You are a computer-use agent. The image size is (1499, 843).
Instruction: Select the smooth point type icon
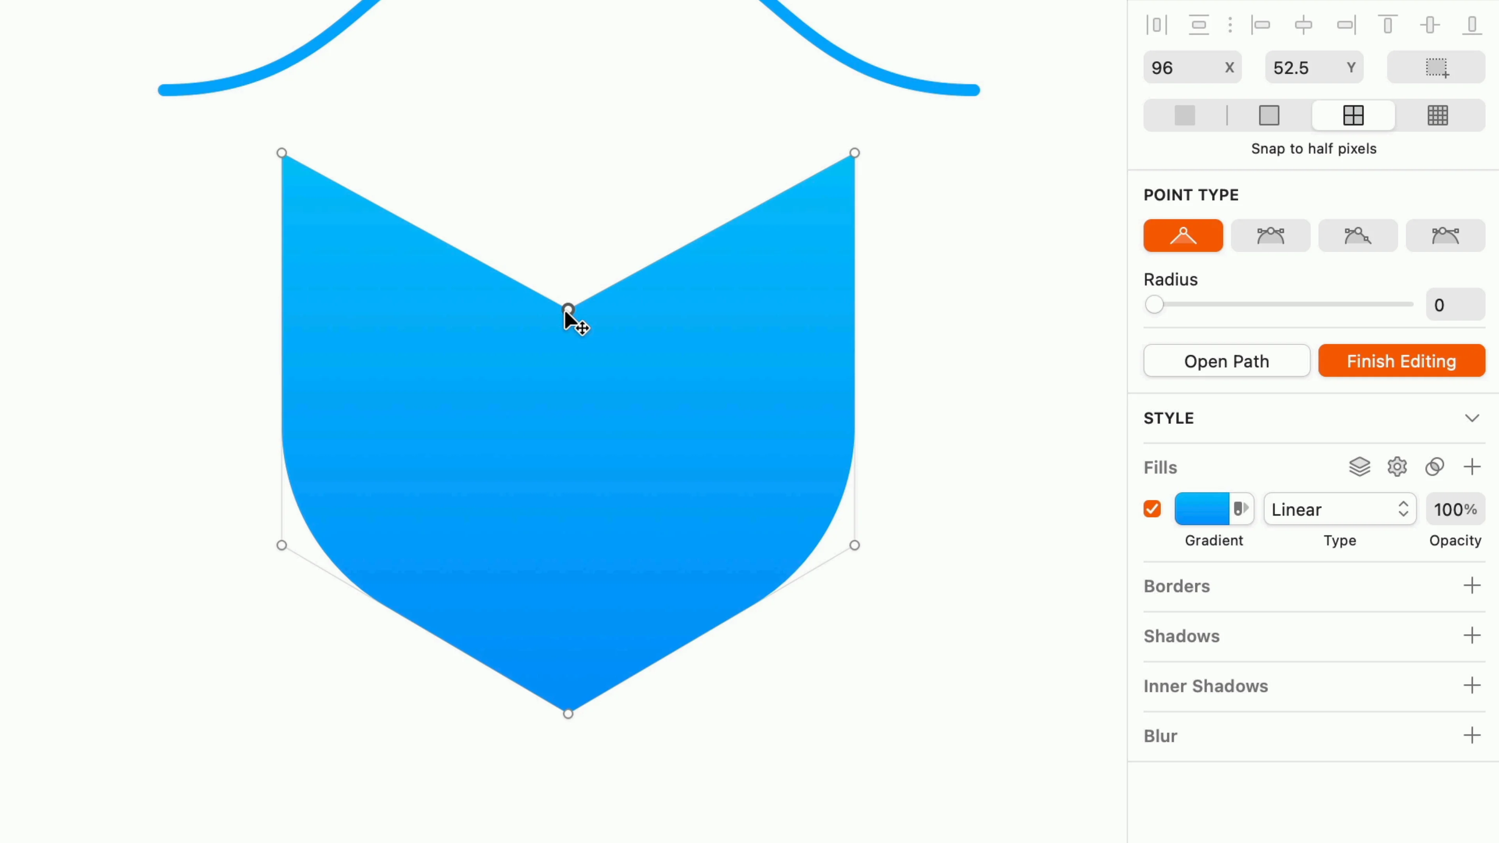click(1271, 235)
